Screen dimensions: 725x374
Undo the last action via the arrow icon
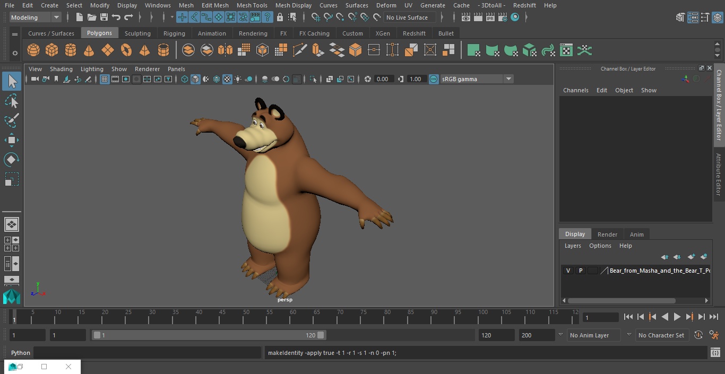pos(116,18)
